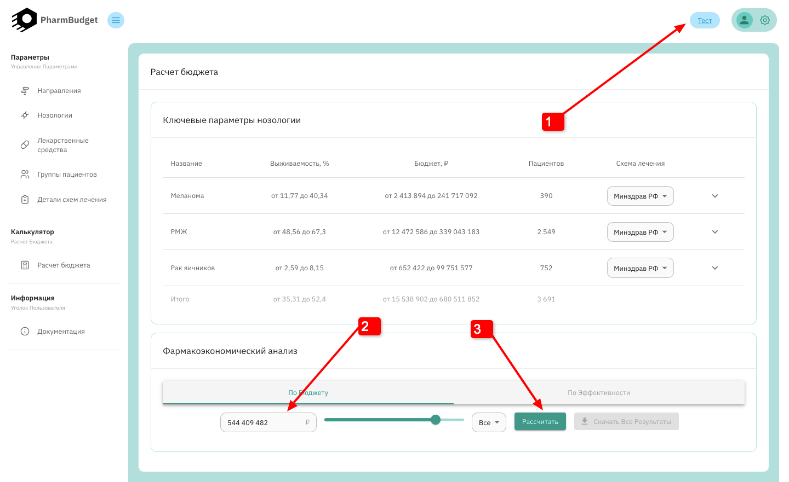Open the user profile avatar icon
This screenshot has width=789, height=482.
744,20
